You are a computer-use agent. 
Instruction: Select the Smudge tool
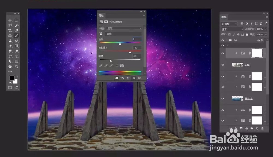(10, 51)
